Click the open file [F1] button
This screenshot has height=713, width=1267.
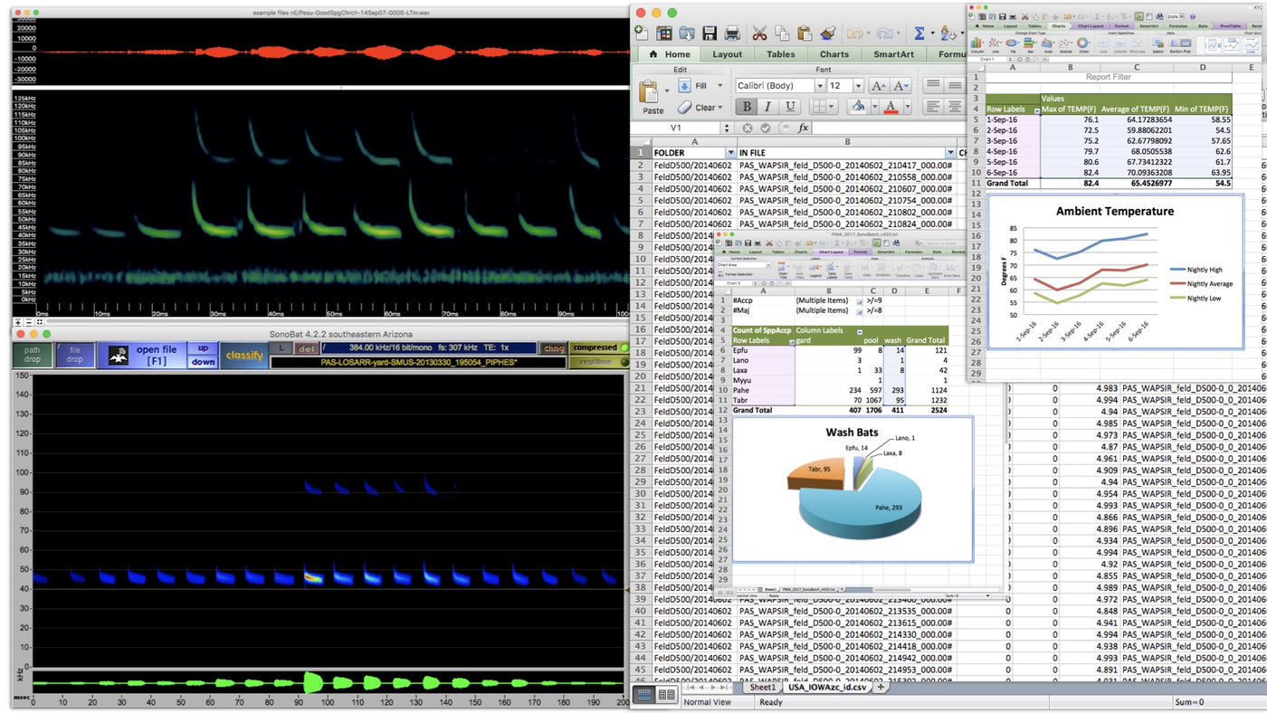pyautogui.click(x=157, y=355)
